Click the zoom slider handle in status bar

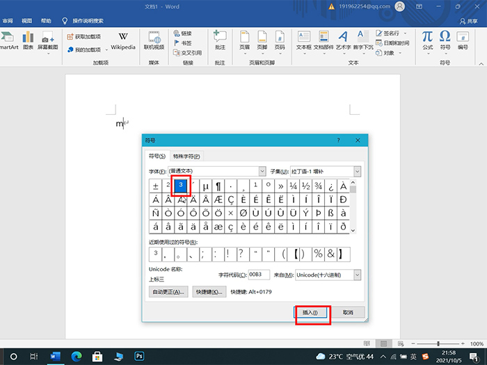click(438, 343)
